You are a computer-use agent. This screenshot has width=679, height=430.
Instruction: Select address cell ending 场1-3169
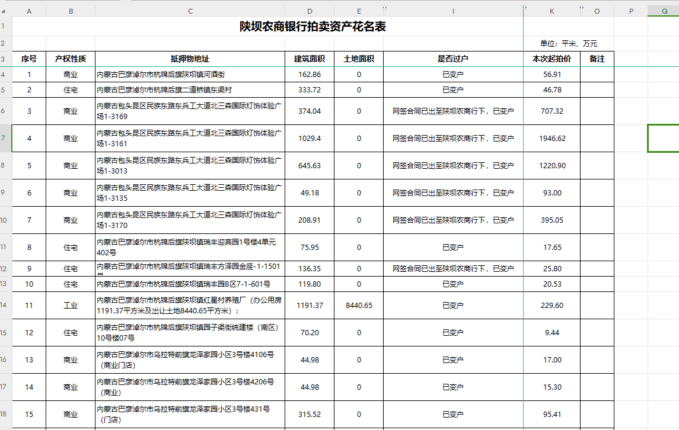(190, 111)
